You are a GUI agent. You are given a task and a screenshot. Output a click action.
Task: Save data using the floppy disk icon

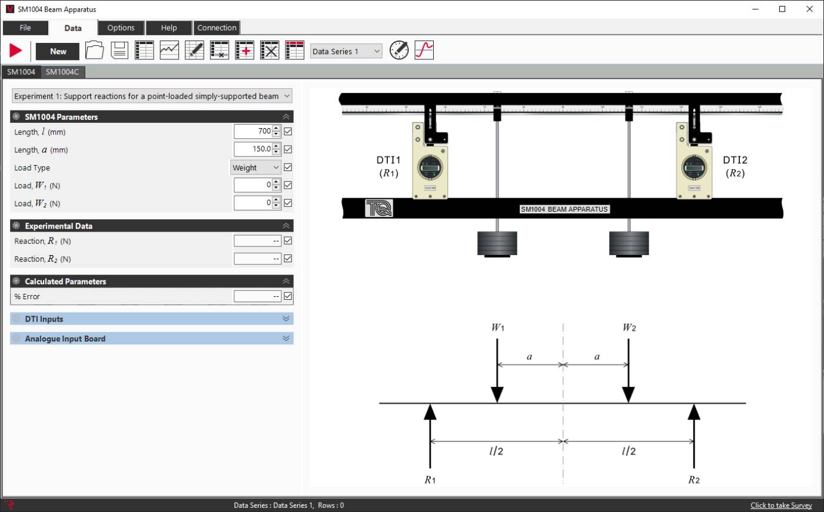119,51
